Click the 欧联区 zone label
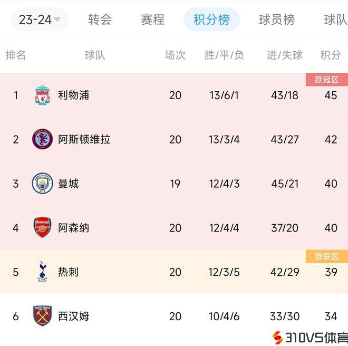Viewport: 348px width, 346px height. click(x=327, y=256)
